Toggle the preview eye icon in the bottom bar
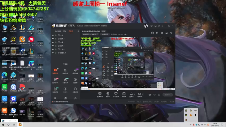The height and width of the screenshot is (127, 226). coord(155,95)
